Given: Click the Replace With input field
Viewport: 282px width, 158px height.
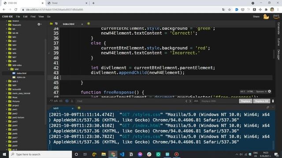Looking at the screenshot, I should point(219,101).
